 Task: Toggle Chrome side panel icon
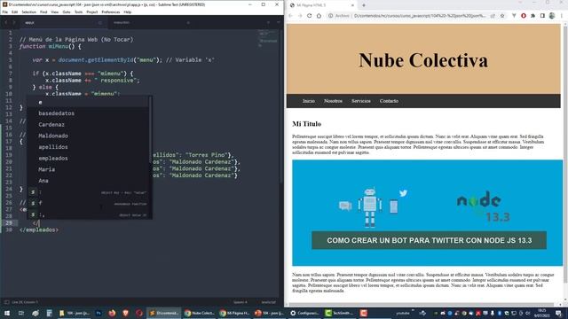542,16
